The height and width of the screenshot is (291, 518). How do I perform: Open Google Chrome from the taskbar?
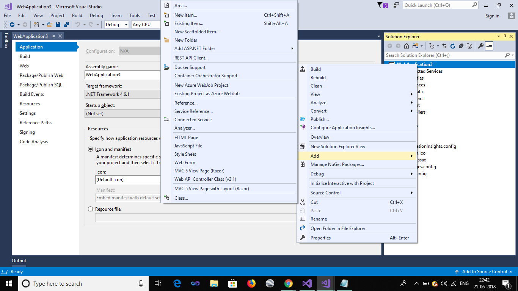click(x=289, y=283)
